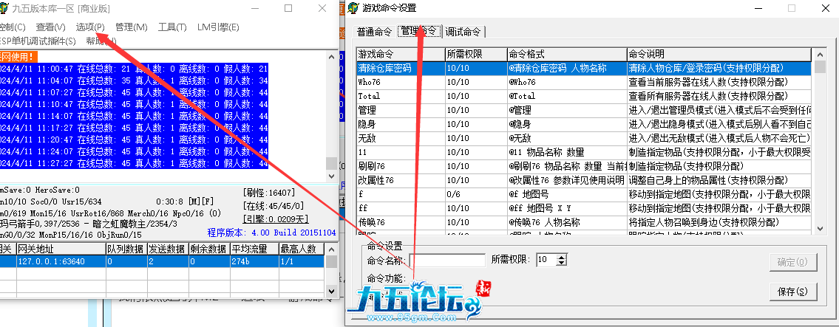
Task: Click the 平均流量 column header
Action: coord(254,249)
